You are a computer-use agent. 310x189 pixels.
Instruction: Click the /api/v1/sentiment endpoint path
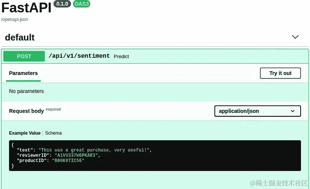[x=79, y=56]
